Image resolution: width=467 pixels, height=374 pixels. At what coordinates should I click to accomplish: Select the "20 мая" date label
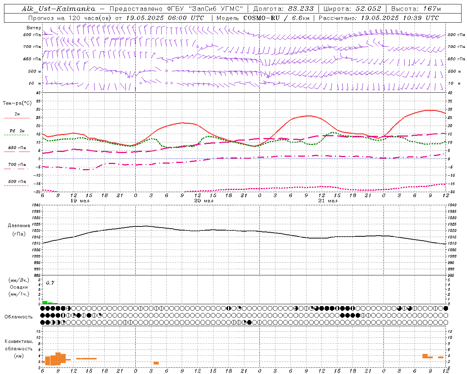coord(204,201)
